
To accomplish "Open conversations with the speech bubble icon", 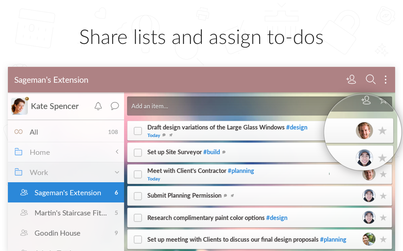I will tap(115, 106).
